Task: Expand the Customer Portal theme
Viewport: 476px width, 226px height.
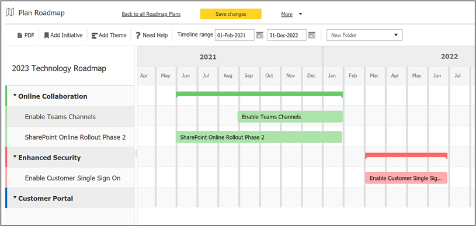Action: 15,197
